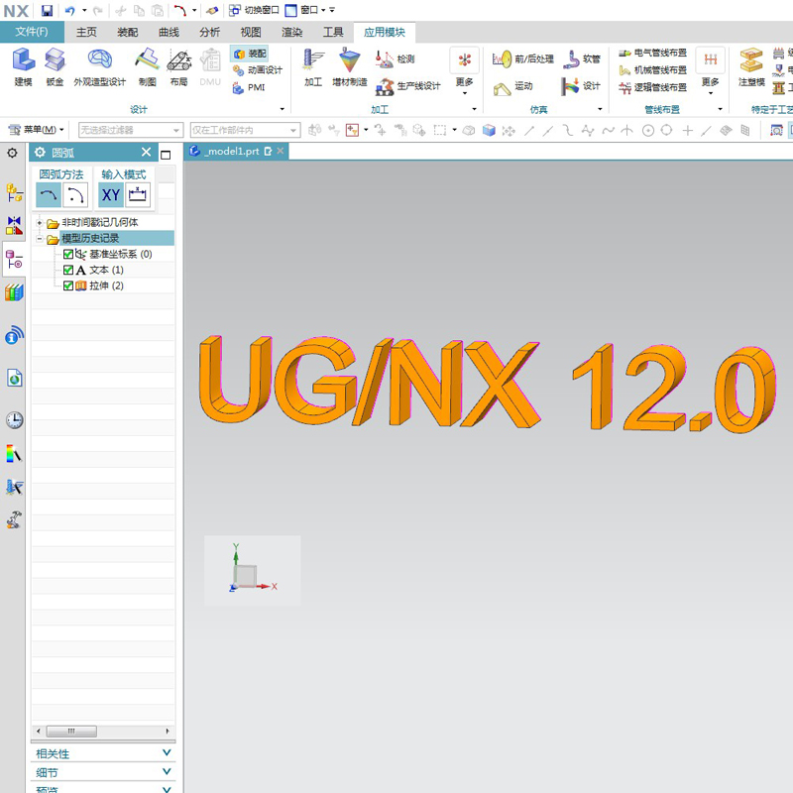Select the 文本 (1) feature row
This screenshot has width=793, height=793.
click(103, 270)
